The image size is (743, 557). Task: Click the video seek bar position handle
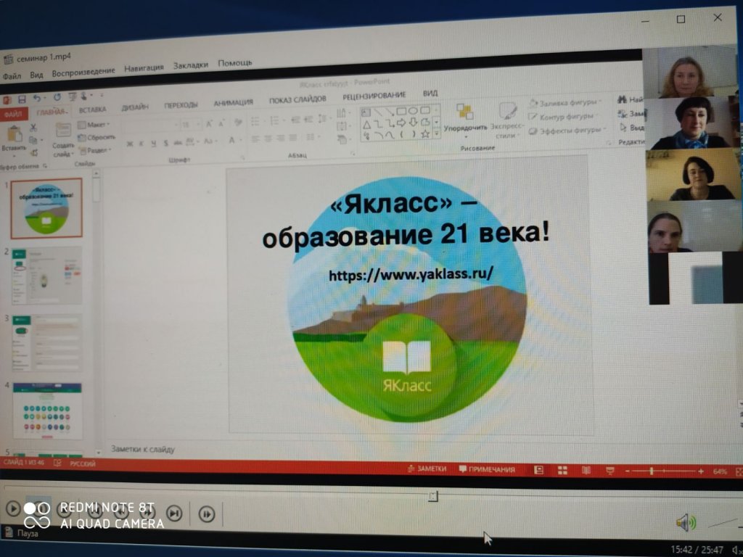tap(432, 496)
